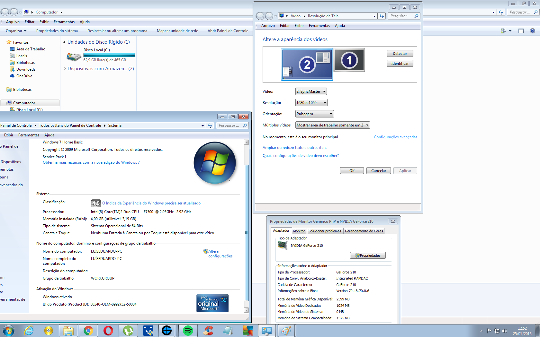This screenshot has height=337, width=540.
Task: Launch CCleaner from the taskbar
Action: pos(208,331)
